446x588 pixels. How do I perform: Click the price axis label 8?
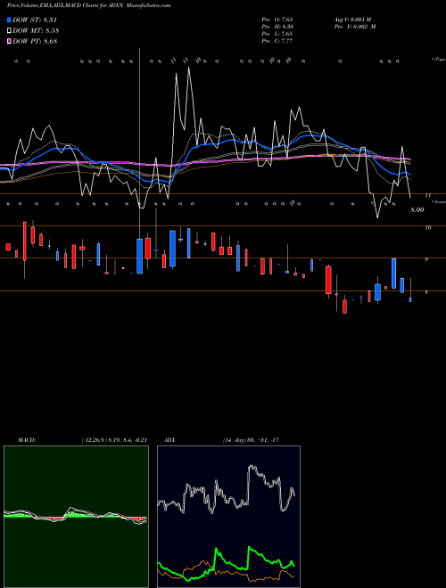[426, 292]
